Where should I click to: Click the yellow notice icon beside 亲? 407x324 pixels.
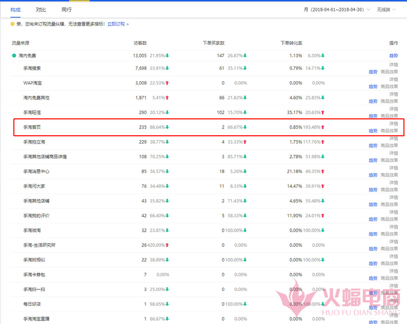coord(12,24)
